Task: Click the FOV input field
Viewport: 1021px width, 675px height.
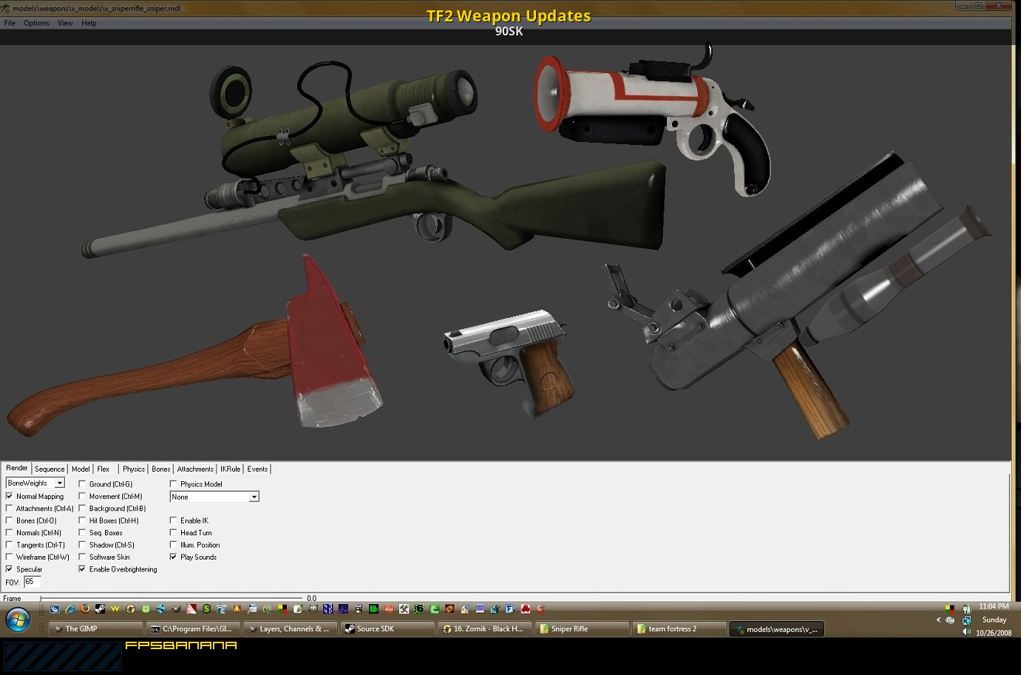Action: 33,582
